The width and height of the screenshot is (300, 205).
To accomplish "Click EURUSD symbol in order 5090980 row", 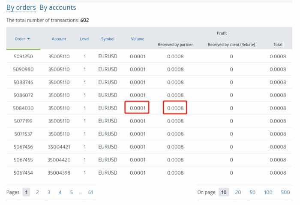I will tap(108, 69).
